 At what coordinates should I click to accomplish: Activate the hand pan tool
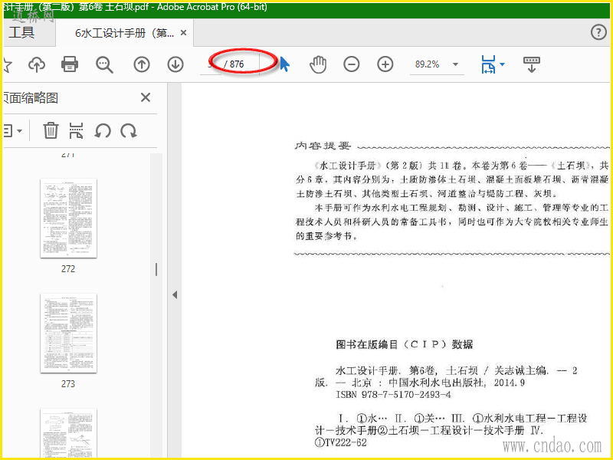pos(318,64)
